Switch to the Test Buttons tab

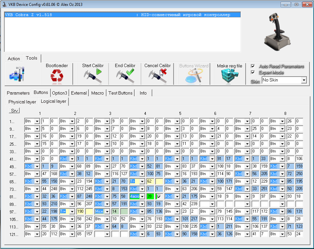[x=120, y=93]
